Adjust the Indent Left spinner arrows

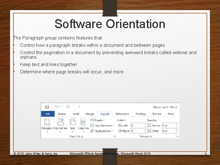click(x=145, y=126)
